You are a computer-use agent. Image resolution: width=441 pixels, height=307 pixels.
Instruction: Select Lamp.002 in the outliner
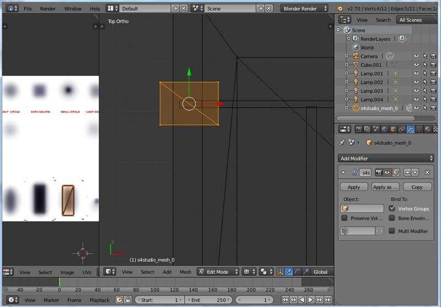click(372, 82)
